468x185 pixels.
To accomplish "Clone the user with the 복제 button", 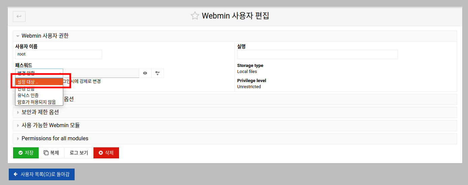I will click(x=51, y=153).
